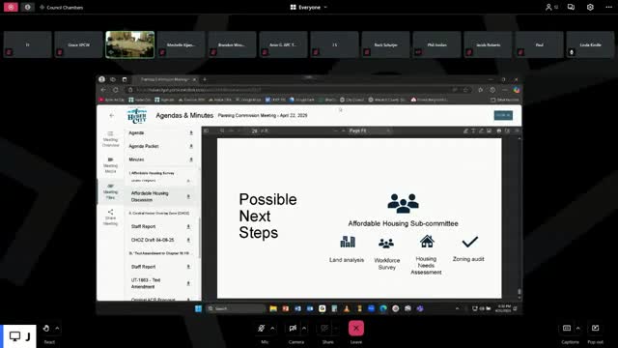Image resolution: width=618 pixels, height=348 pixels.
Task: Search within the PDF viewer
Action: click(x=222, y=130)
